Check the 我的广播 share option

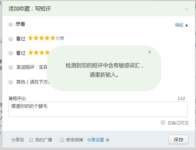[x=31, y=140]
